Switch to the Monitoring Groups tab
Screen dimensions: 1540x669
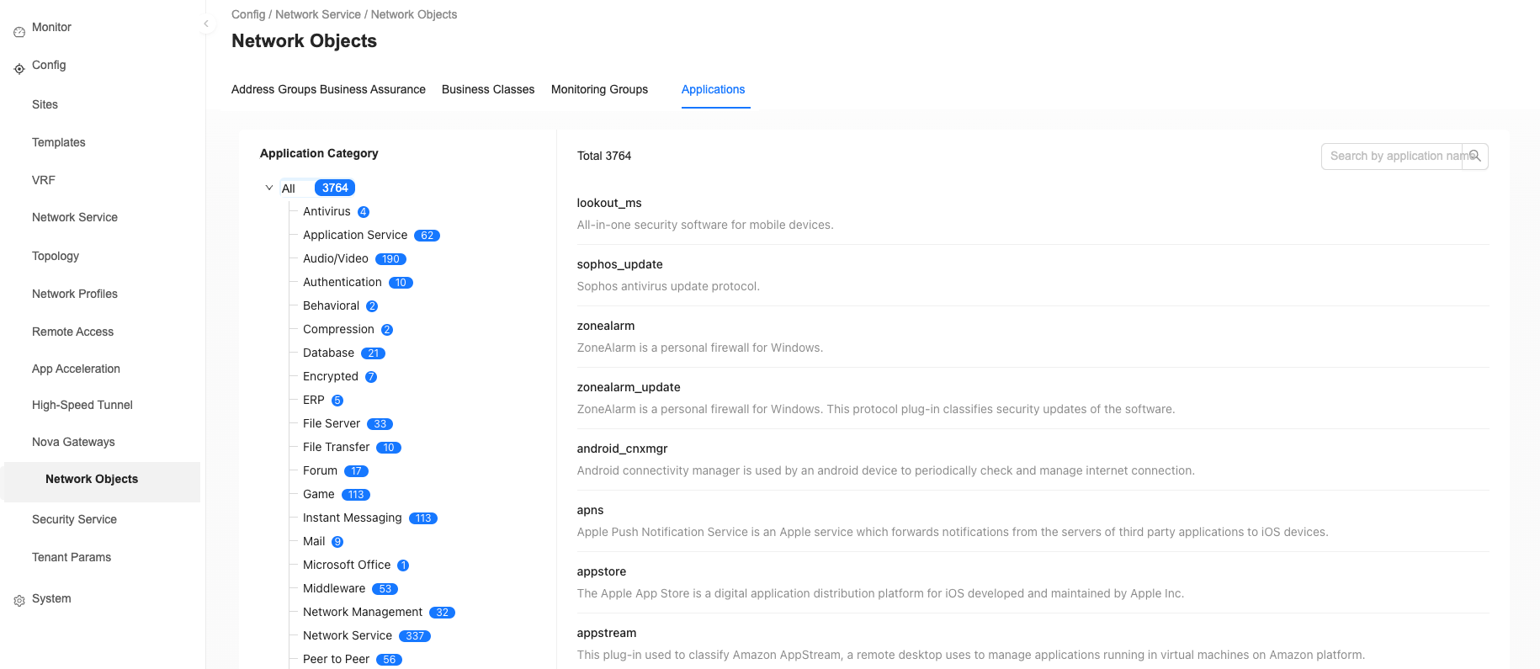pos(599,89)
